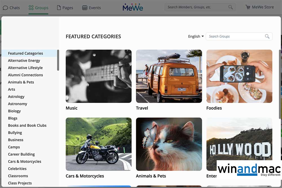Select the Foodies category image
282x188 pixels.
pyautogui.click(x=239, y=76)
